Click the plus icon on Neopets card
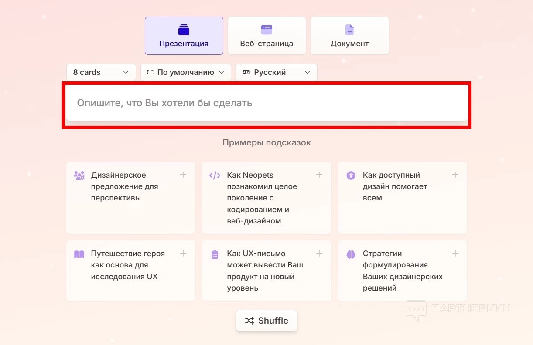Screen dimensions: 533x345 tap(319, 175)
